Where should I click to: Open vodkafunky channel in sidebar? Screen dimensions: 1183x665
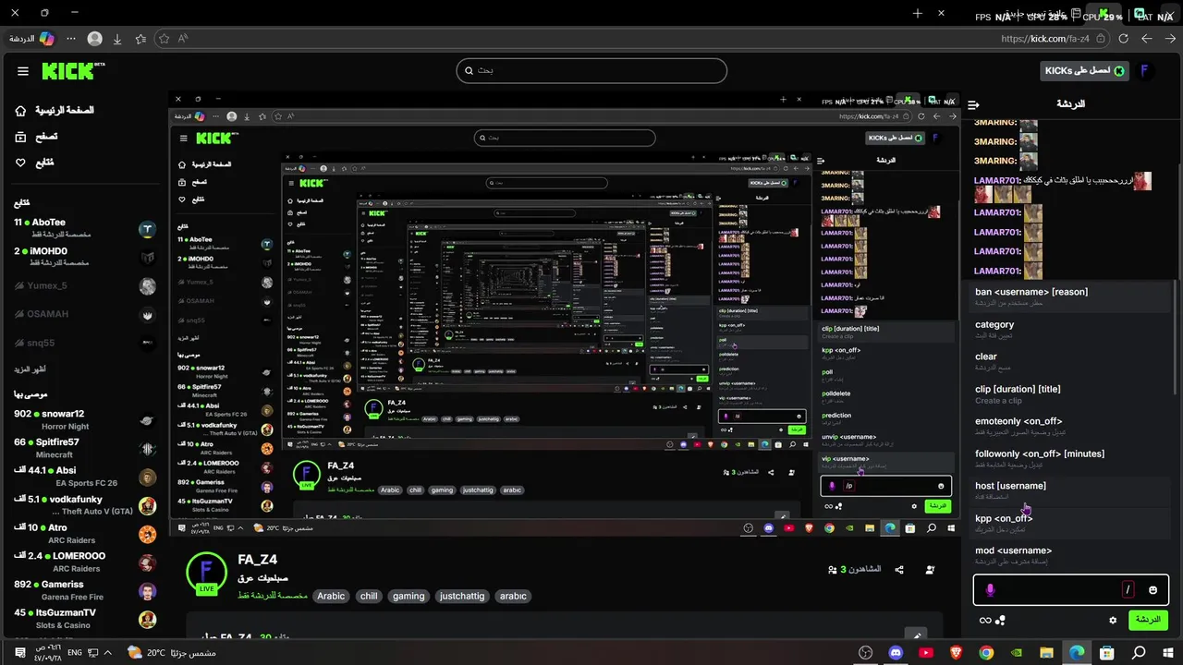85,505
